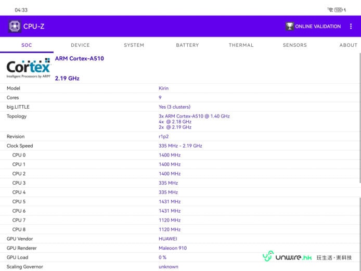Select the ABOUT tab
This screenshot has height=271, width=361.
click(348, 45)
